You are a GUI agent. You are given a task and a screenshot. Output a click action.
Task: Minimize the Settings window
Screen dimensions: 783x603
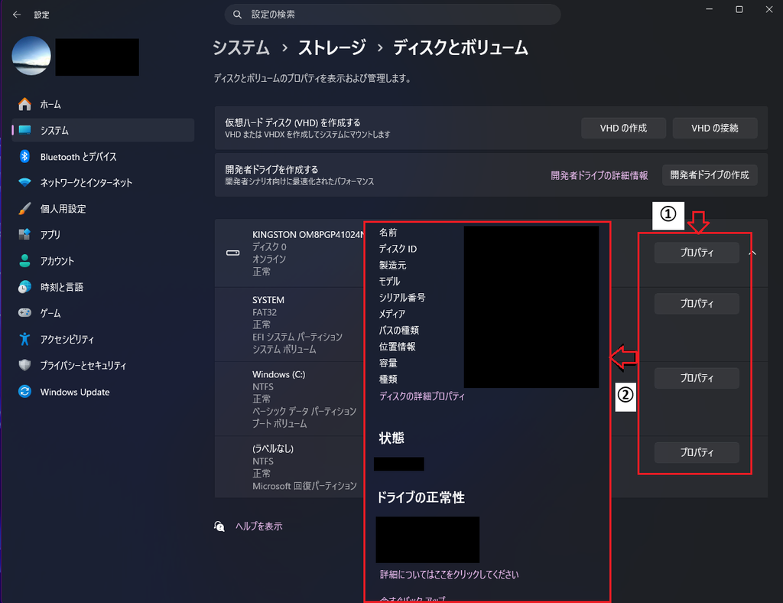[709, 9]
